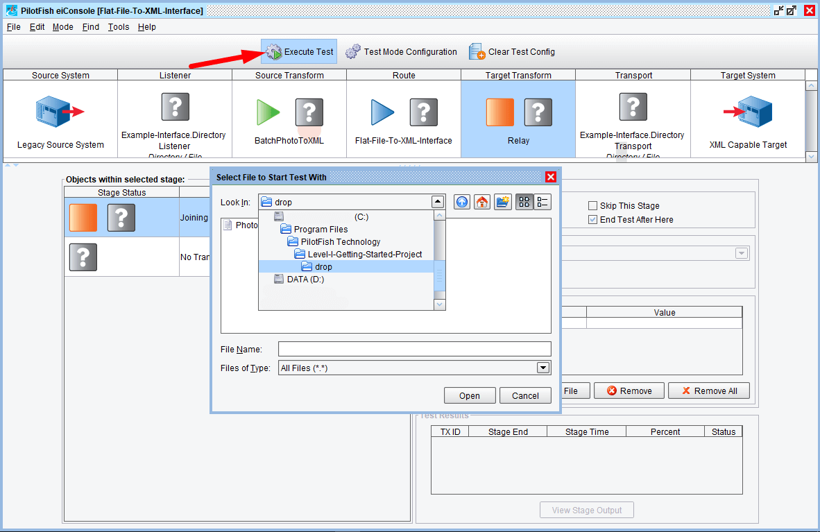Switch file dialog to icon grid view
The width and height of the screenshot is (820, 532).
click(524, 202)
